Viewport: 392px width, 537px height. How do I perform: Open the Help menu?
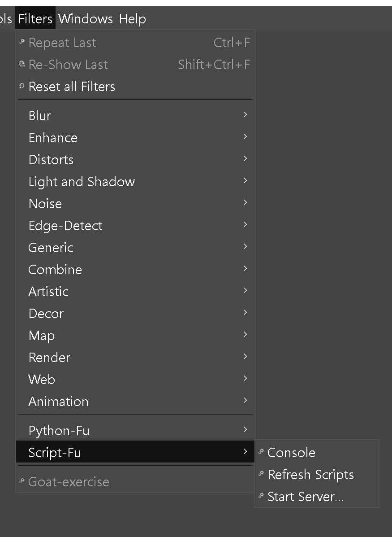pyautogui.click(x=133, y=19)
